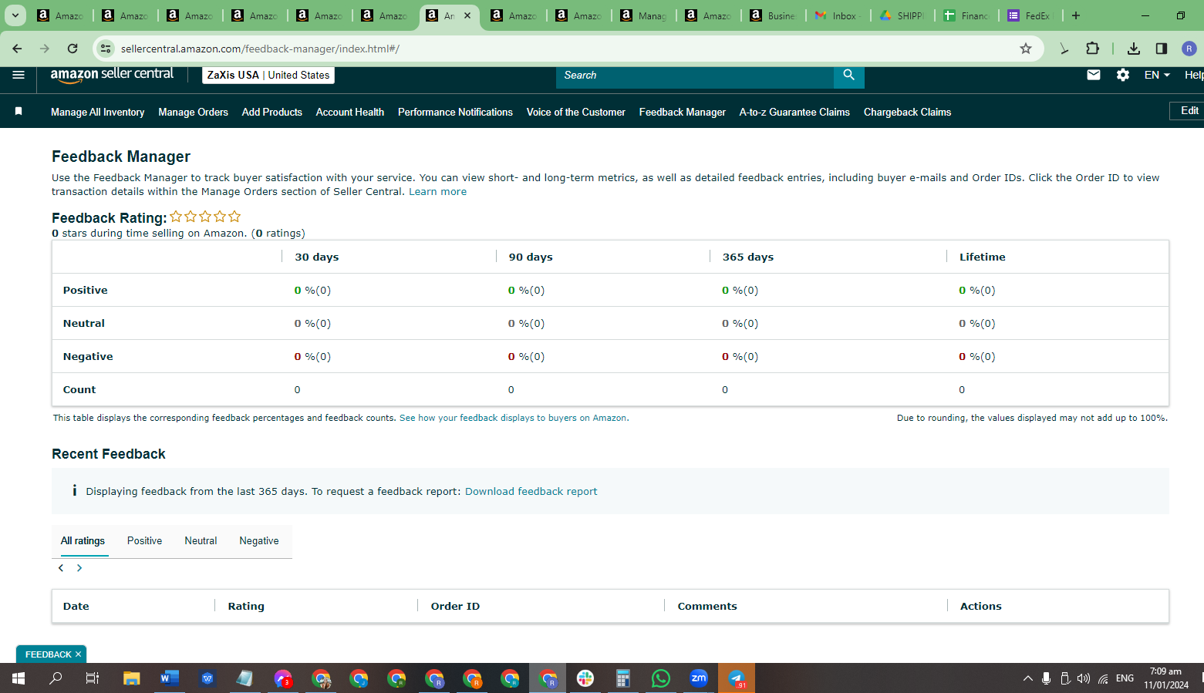Open Zoom from the taskbar
Screen dimensions: 1204x693
click(699, 678)
